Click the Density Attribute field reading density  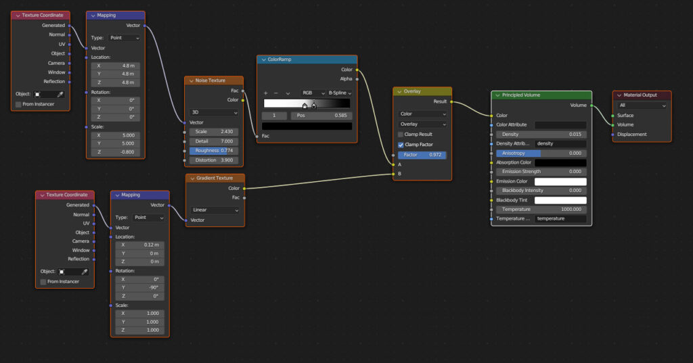(560, 144)
